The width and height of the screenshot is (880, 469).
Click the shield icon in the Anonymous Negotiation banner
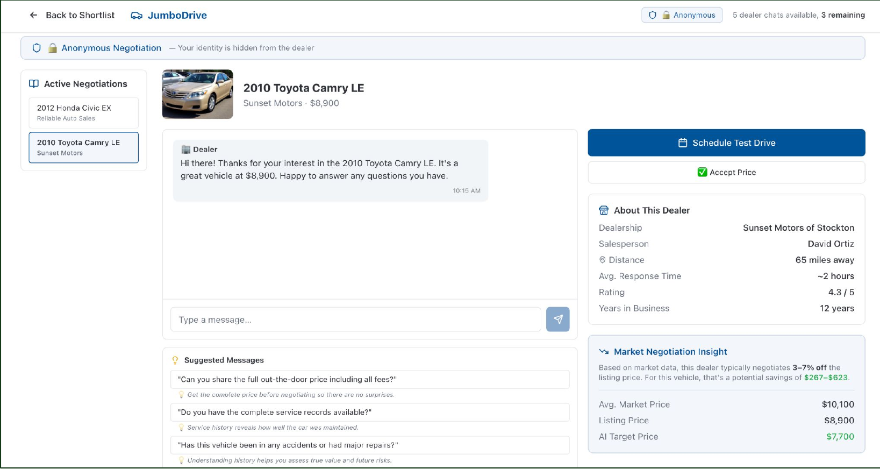(x=37, y=48)
